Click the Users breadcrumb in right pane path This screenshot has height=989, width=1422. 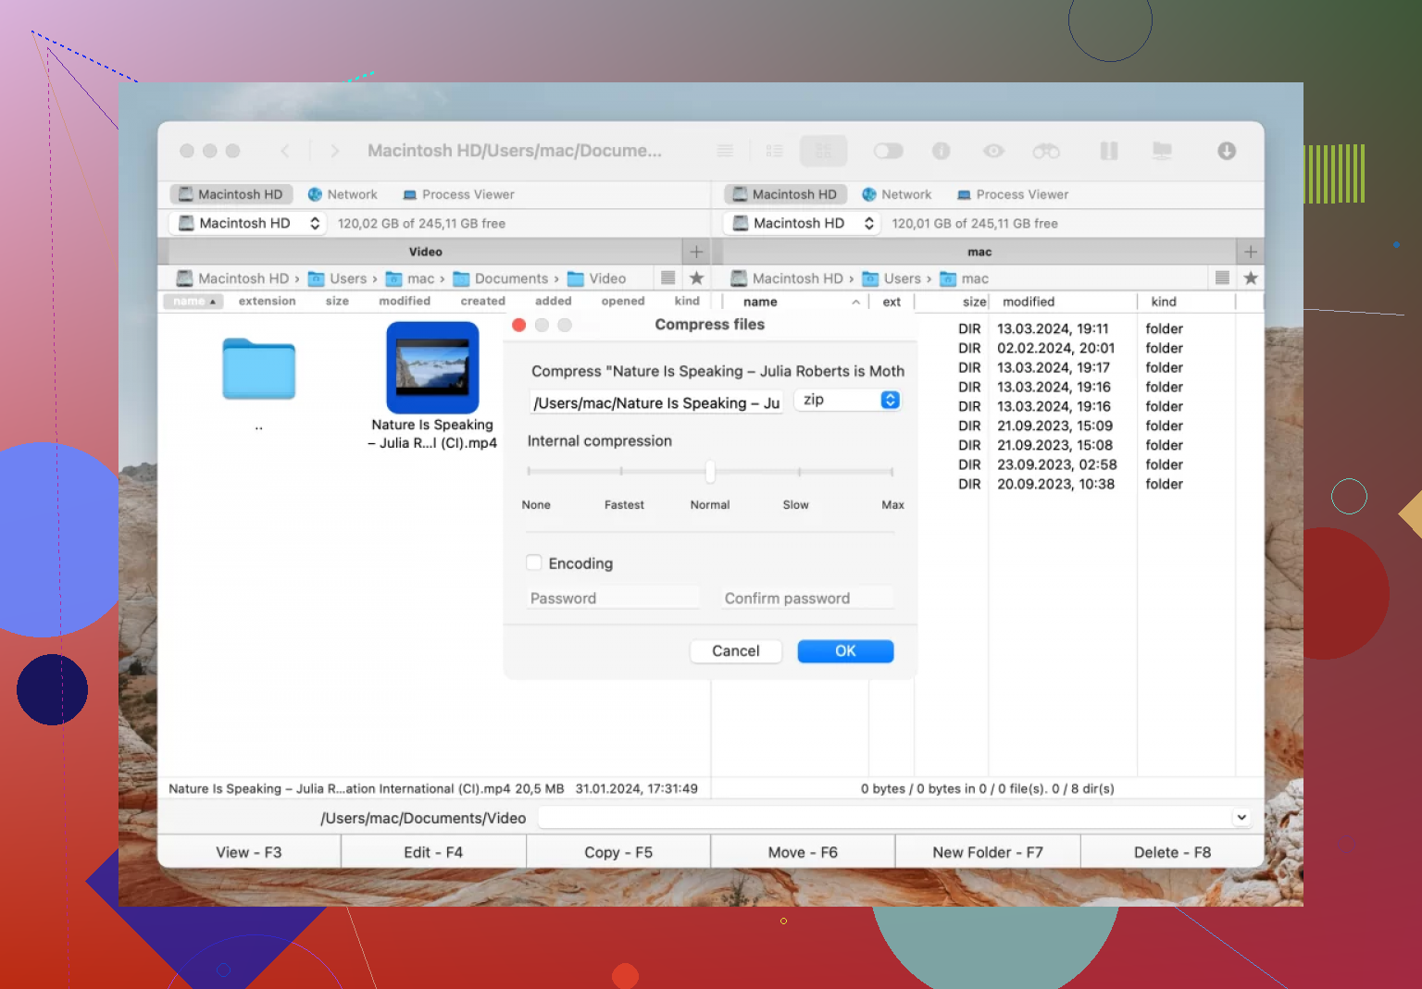[x=892, y=278]
